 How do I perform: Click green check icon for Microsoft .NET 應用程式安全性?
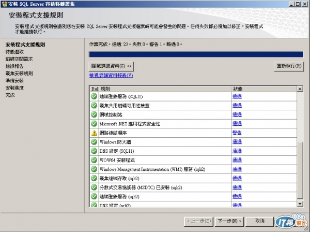94,124
